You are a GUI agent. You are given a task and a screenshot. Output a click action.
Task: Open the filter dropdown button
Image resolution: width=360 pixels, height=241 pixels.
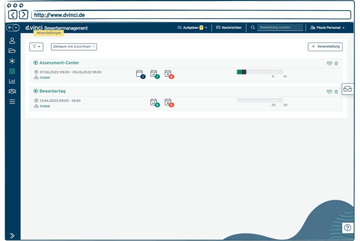click(x=36, y=47)
